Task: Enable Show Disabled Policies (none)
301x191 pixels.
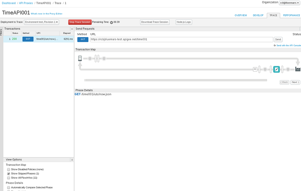Action: point(9,170)
